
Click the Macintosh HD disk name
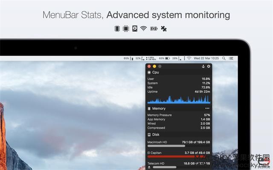pyautogui.click(x=157, y=142)
